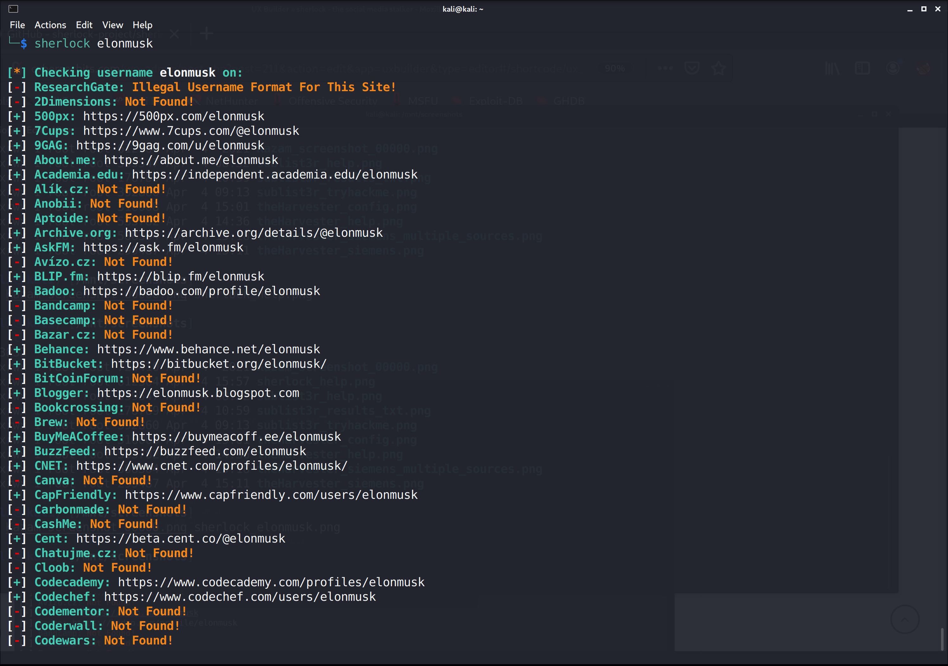Close the kali terminal window
Image resolution: width=948 pixels, height=666 pixels.
(x=938, y=9)
